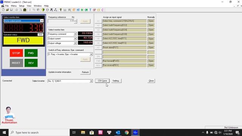Click the Frequency reference input field
Image resolution: width=242 pixels, height=136 pixels.
pyautogui.click(x=61, y=21)
